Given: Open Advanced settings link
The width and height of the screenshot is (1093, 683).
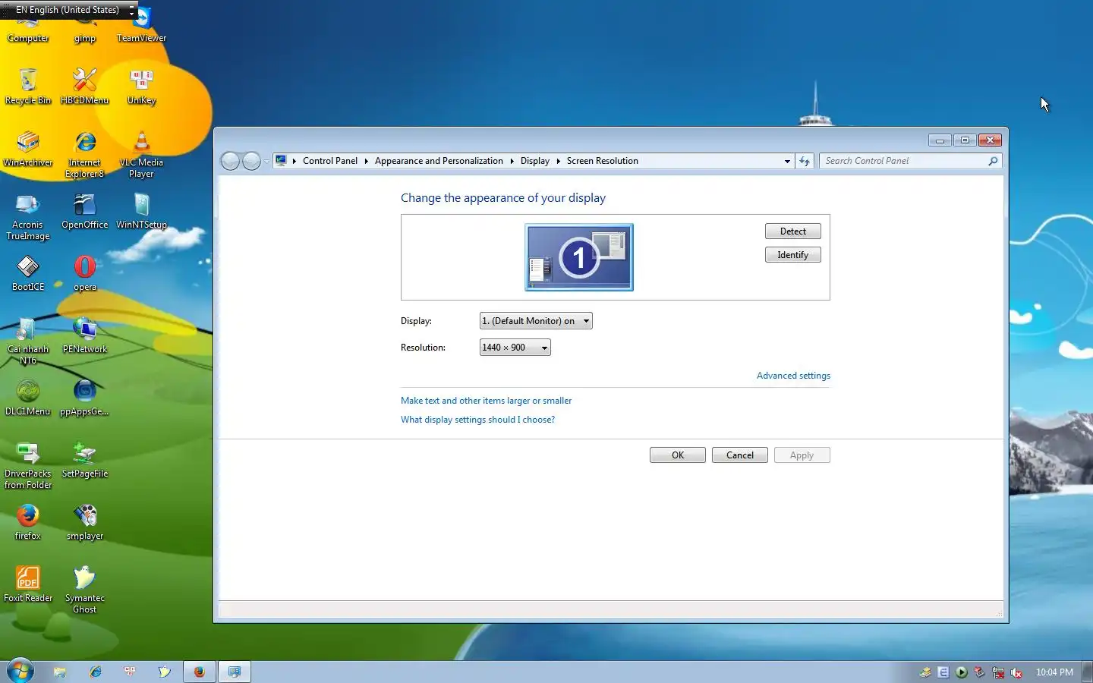Looking at the screenshot, I should [x=793, y=376].
